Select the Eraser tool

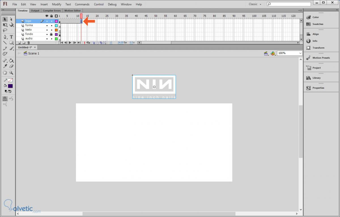(x=11, y=66)
